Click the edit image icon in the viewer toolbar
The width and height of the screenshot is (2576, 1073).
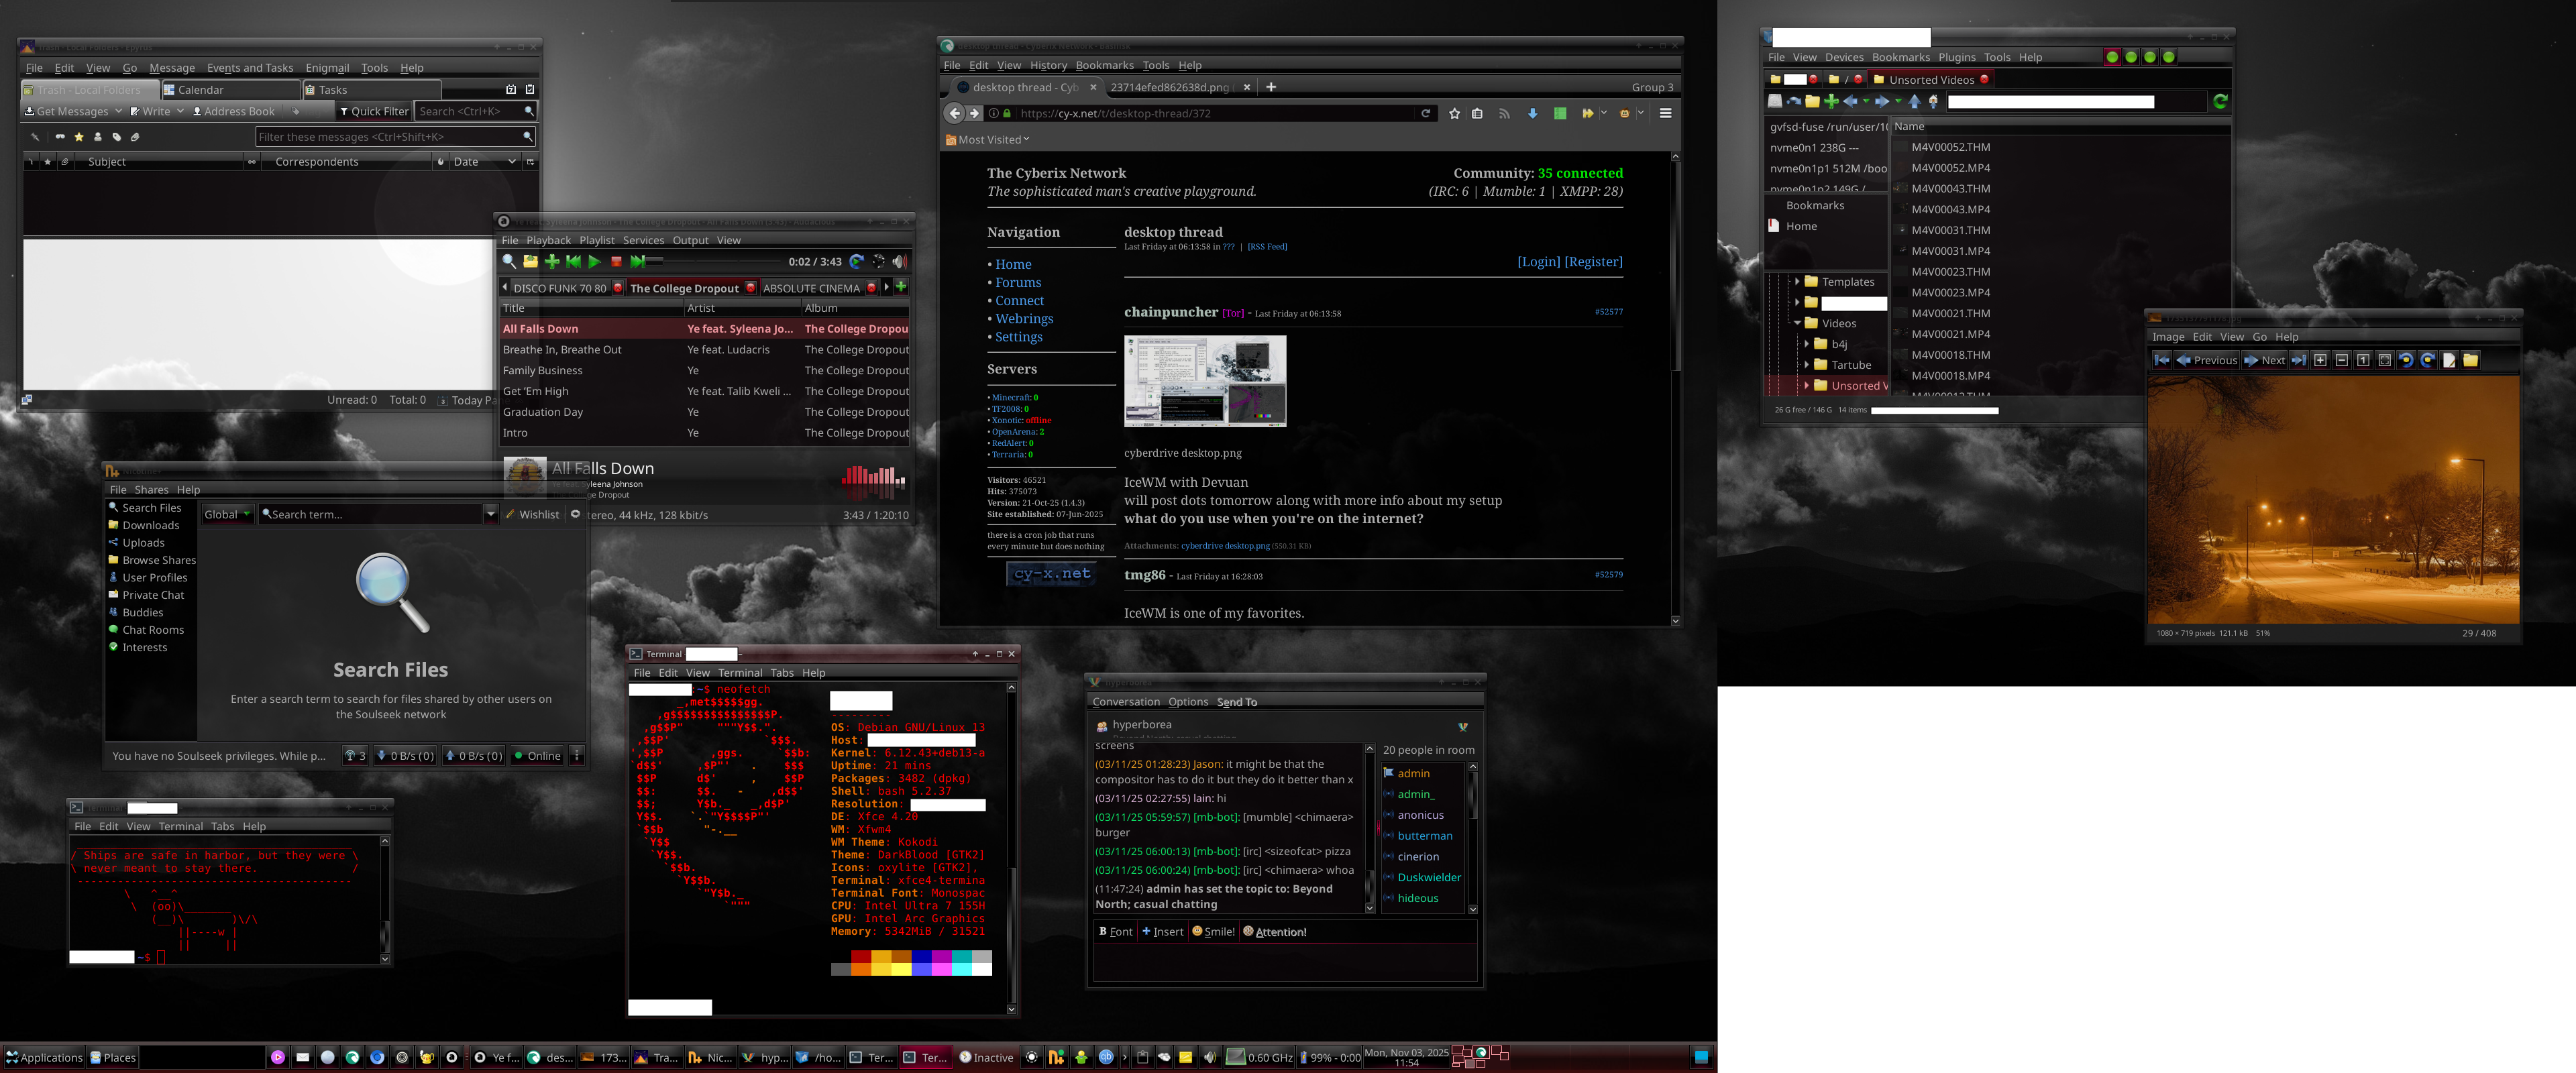[x=2449, y=360]
